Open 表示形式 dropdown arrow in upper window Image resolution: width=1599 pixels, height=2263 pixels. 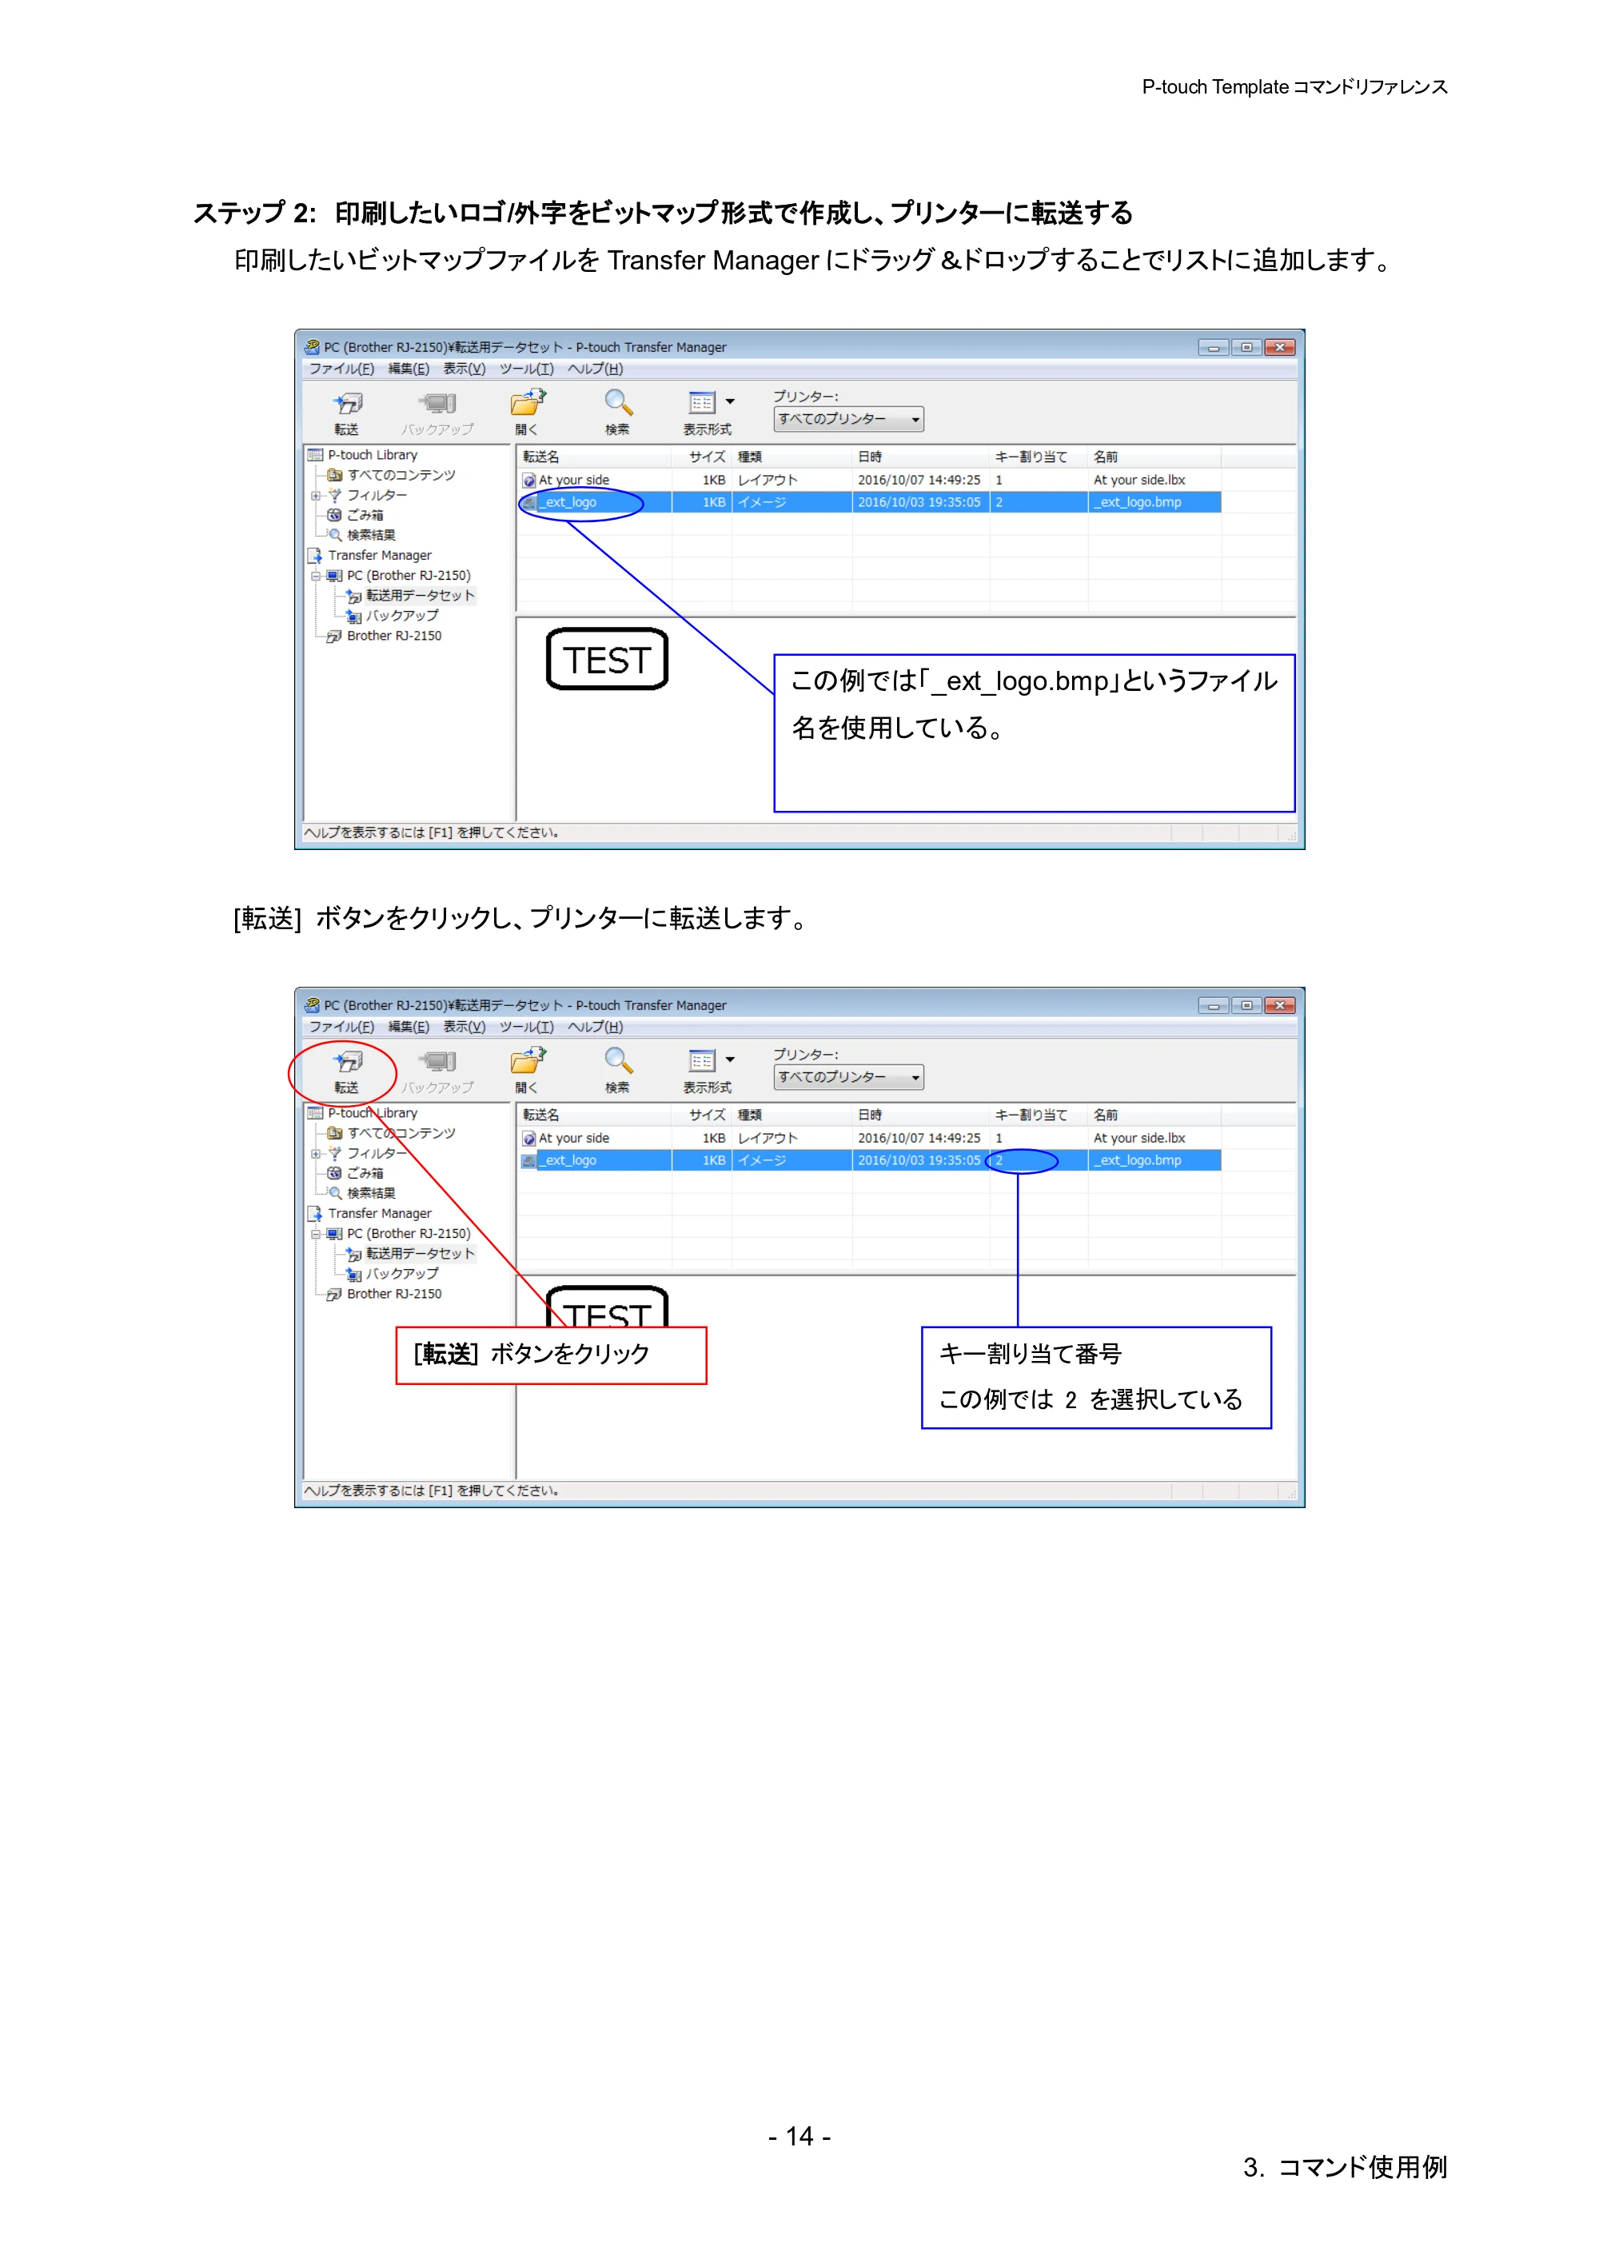(x=730, y=402)
